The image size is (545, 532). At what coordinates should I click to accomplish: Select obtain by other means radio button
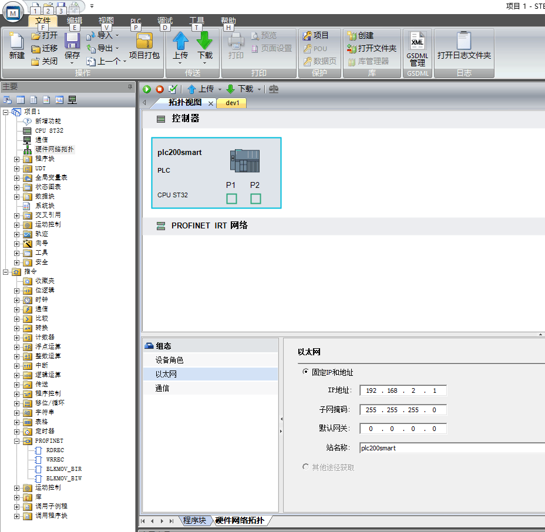(x=305, y=467)
